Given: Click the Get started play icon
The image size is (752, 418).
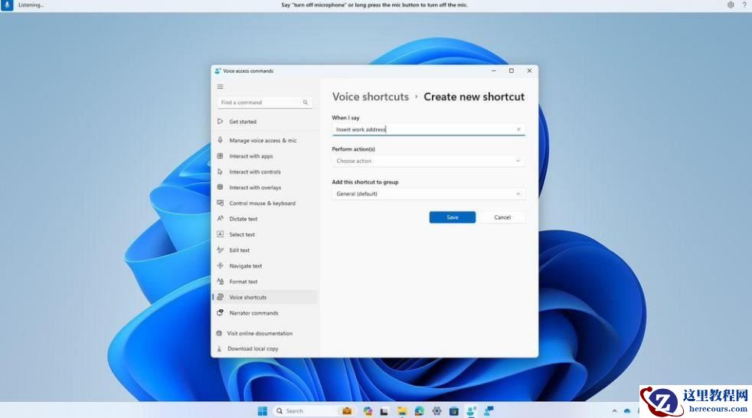Looking at the screenshot, I should click(220, 121).
